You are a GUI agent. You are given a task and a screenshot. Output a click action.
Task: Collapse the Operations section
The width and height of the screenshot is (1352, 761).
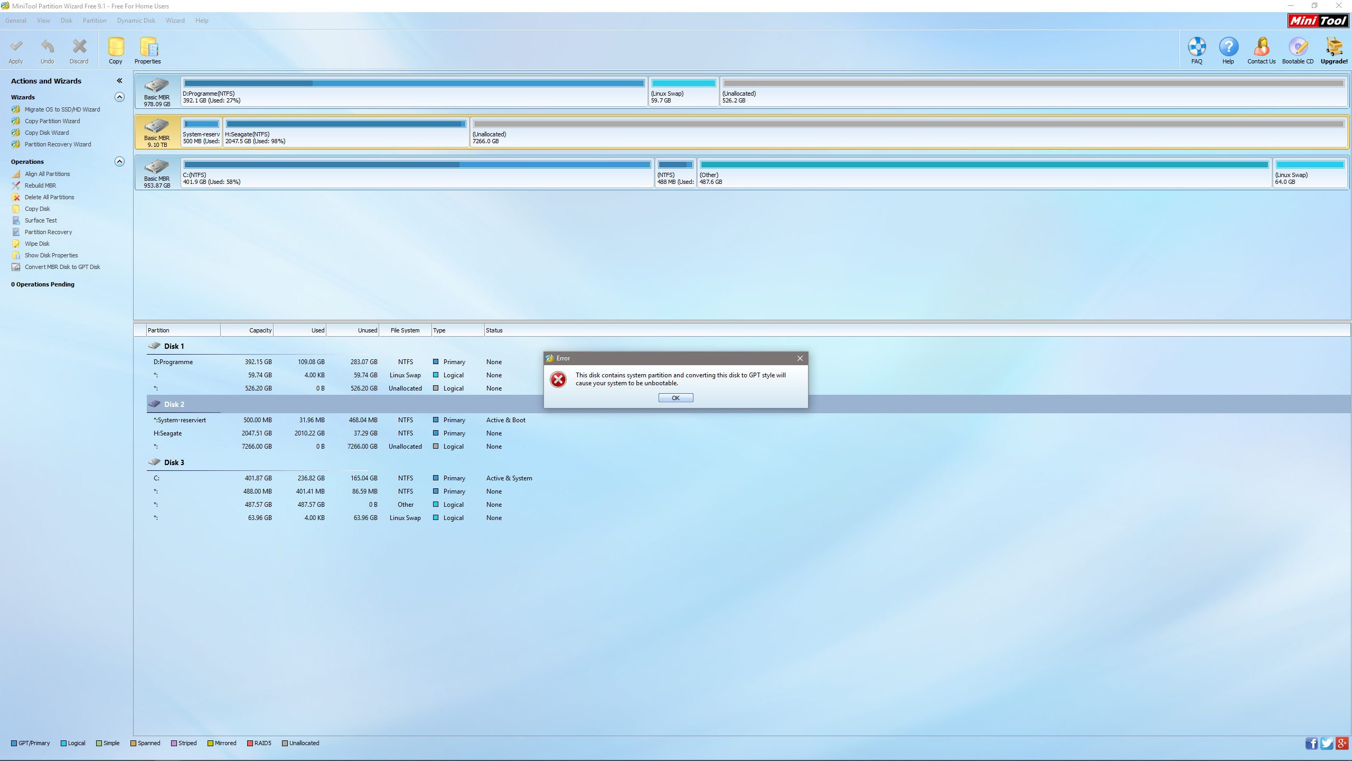point(120,162)
